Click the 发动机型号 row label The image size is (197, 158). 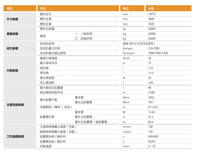47,43
